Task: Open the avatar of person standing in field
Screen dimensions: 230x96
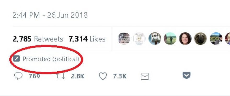Action: 170,39
